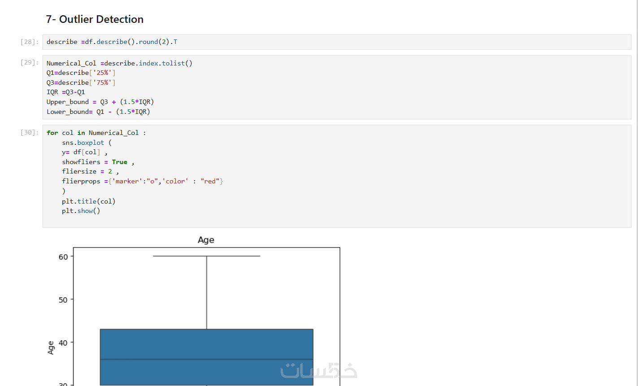Click the "for col in Numerical_Col" line
The image size is (638, 386).
click(x=96, y=133)
